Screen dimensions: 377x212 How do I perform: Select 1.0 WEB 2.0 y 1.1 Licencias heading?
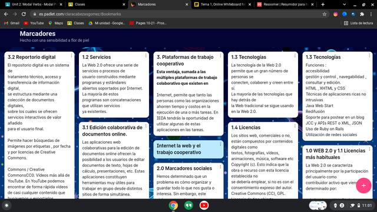pyautogui.click(x=335, y=154)
